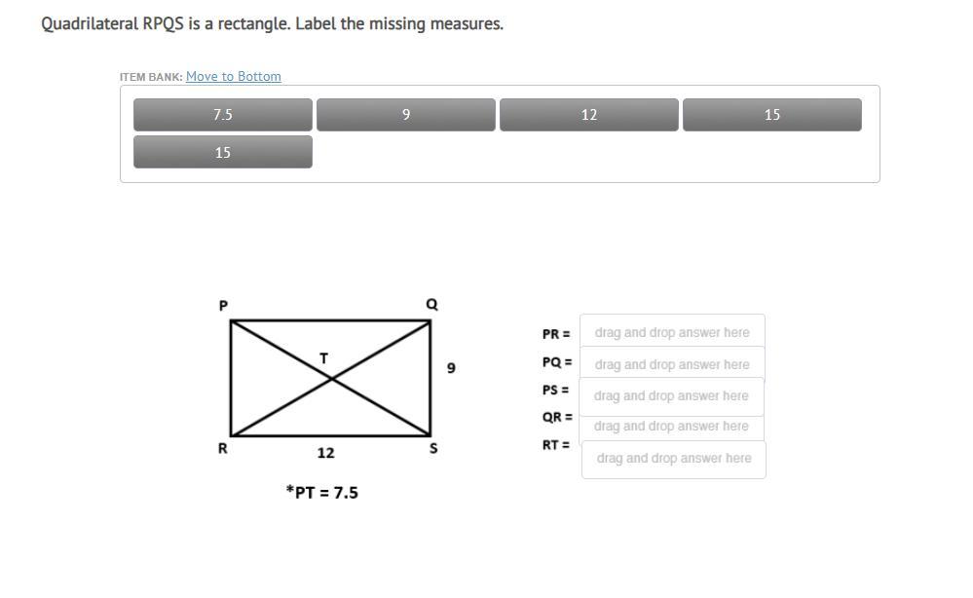This screenshot has height=598, width=973.
Task: Select the 9 answer tile
Action: tap(406, 115)
